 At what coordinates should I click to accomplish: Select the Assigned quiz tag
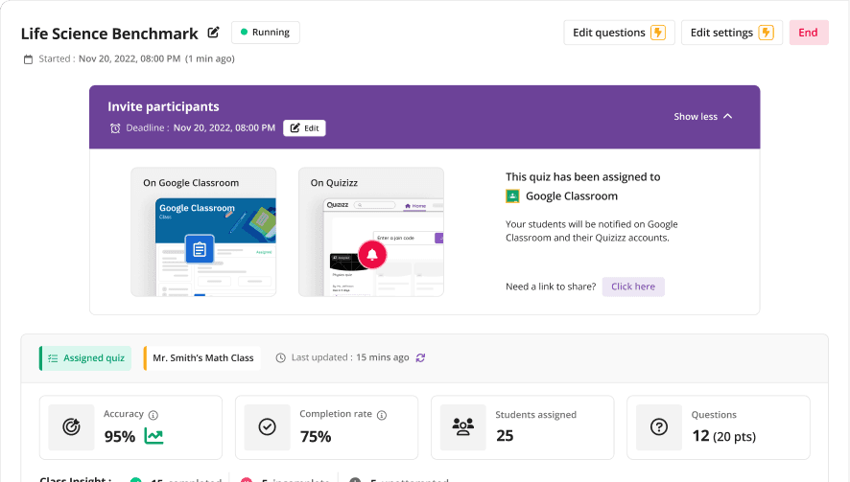point(85,358)
